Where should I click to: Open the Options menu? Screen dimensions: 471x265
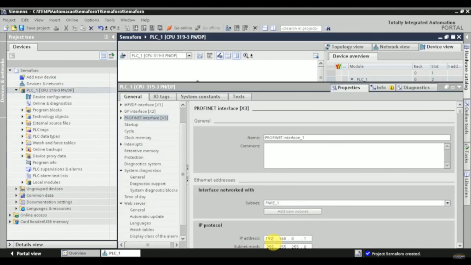(92, 20)
